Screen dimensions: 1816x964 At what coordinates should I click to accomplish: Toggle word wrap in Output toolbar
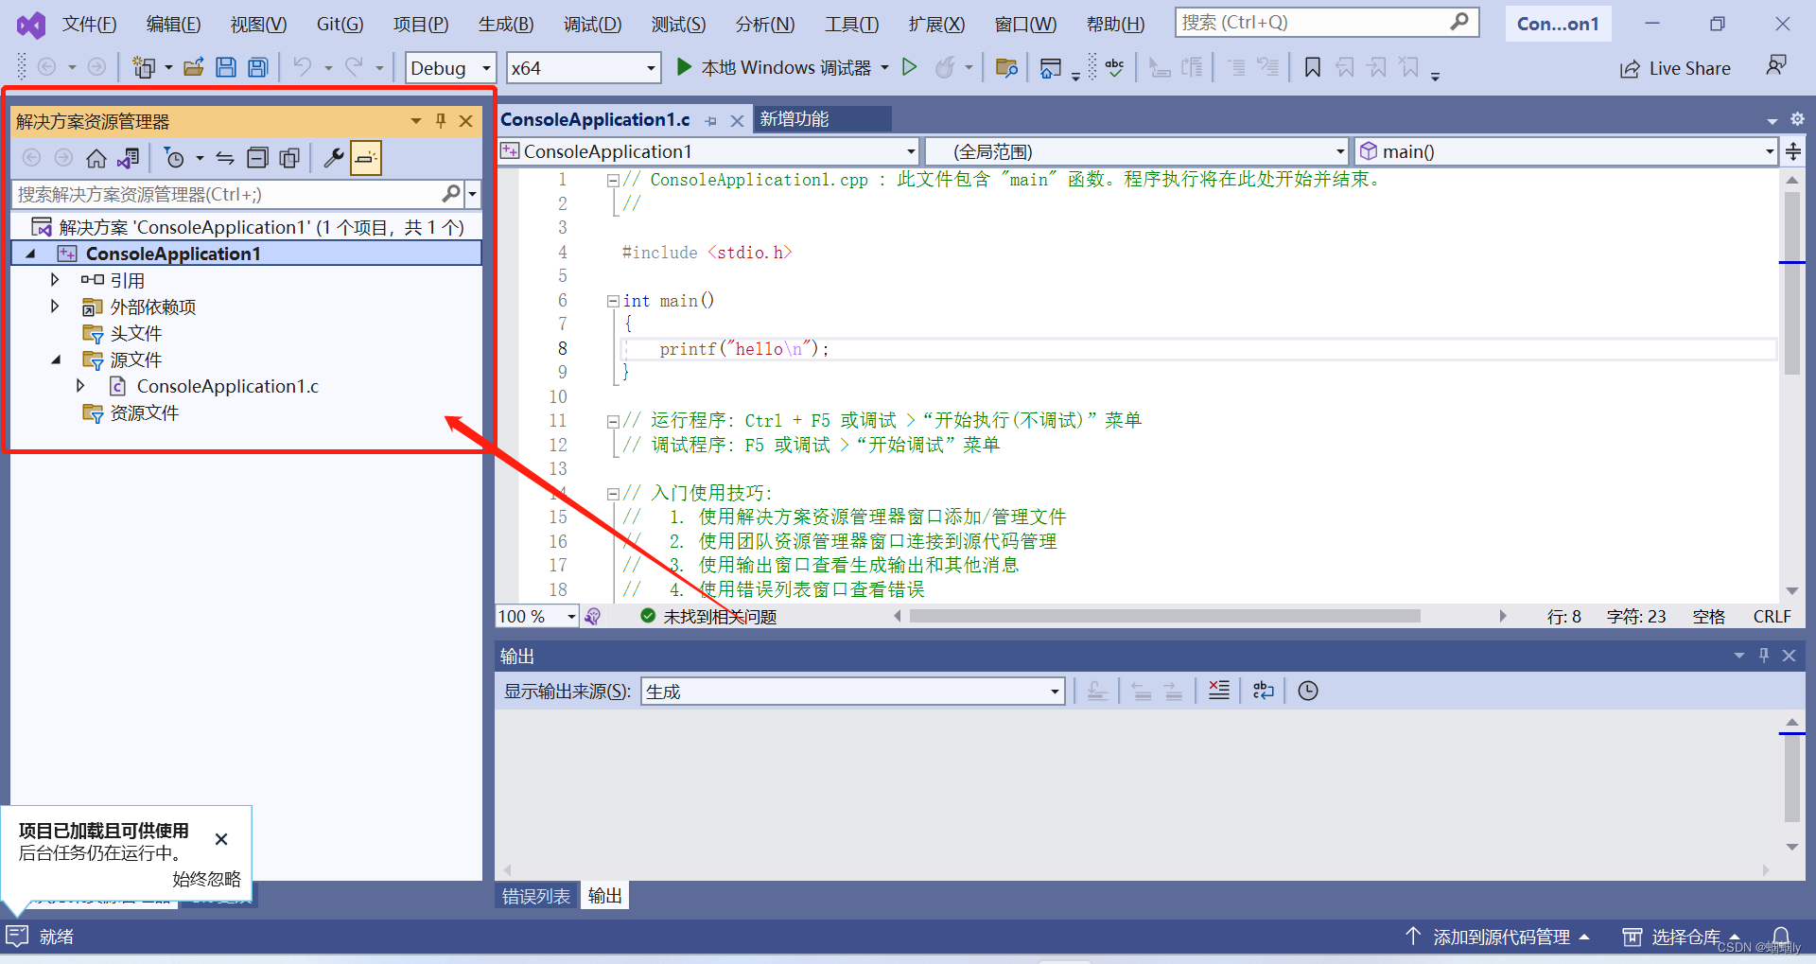(x=1264, y=691)
